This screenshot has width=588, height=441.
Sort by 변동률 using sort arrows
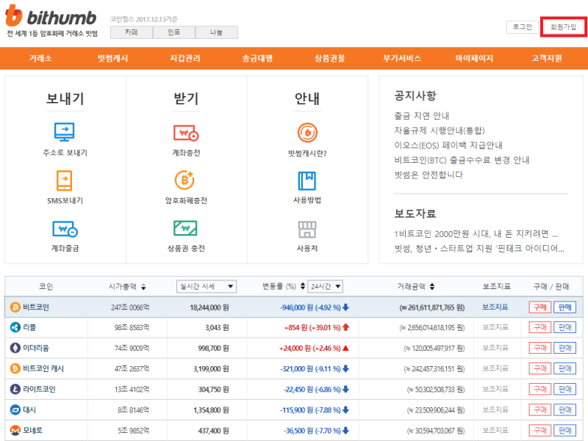tap(303, 286)
